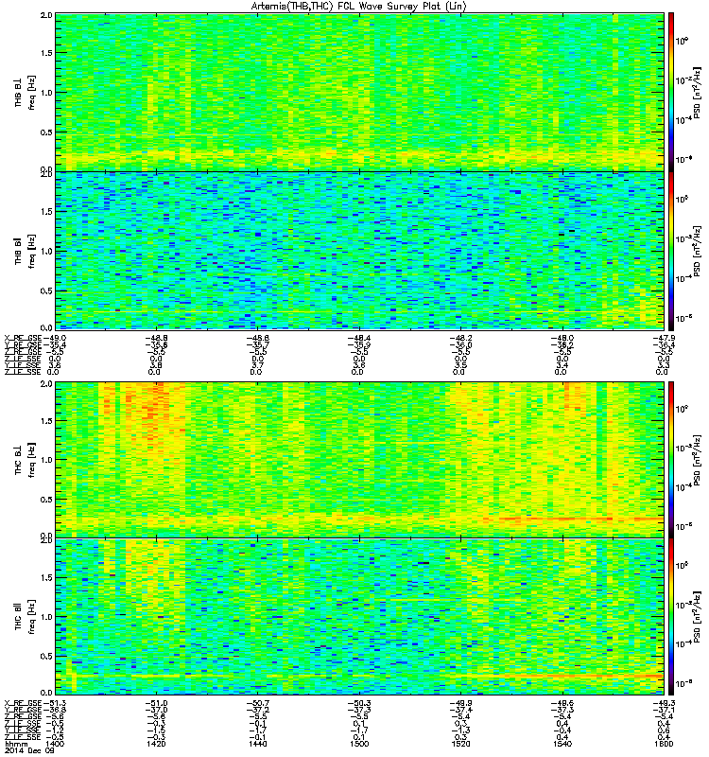This screenshot has height=757, width=709.
Task: Click the 1400 time tick label
Action: (x=55, y=744)
